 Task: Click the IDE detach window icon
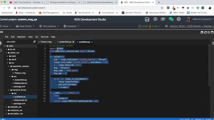pos(202,32)
